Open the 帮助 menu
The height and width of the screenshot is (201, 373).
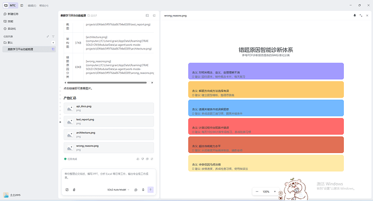tap(44, 5)
